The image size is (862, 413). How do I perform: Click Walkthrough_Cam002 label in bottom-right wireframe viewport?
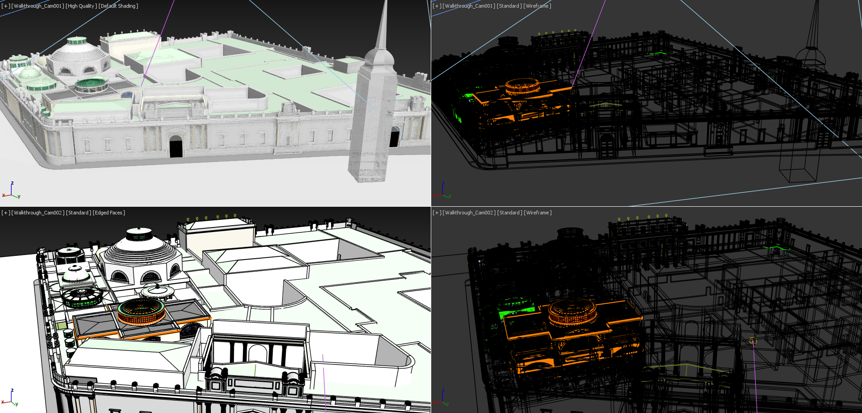tap(469, 213)
